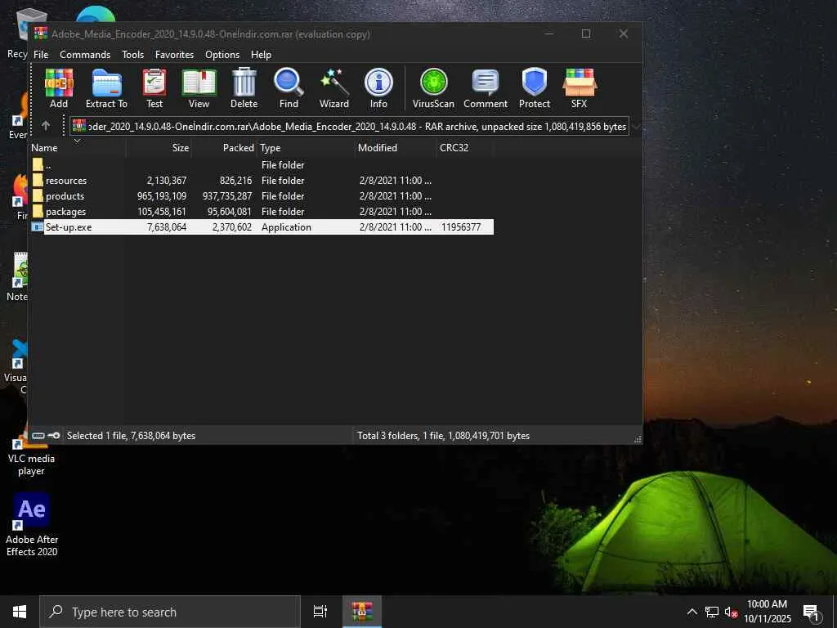Click the Extract To toolbar icon
The width and height of the screenshot is (837, 628).
[x=107, y=88]
